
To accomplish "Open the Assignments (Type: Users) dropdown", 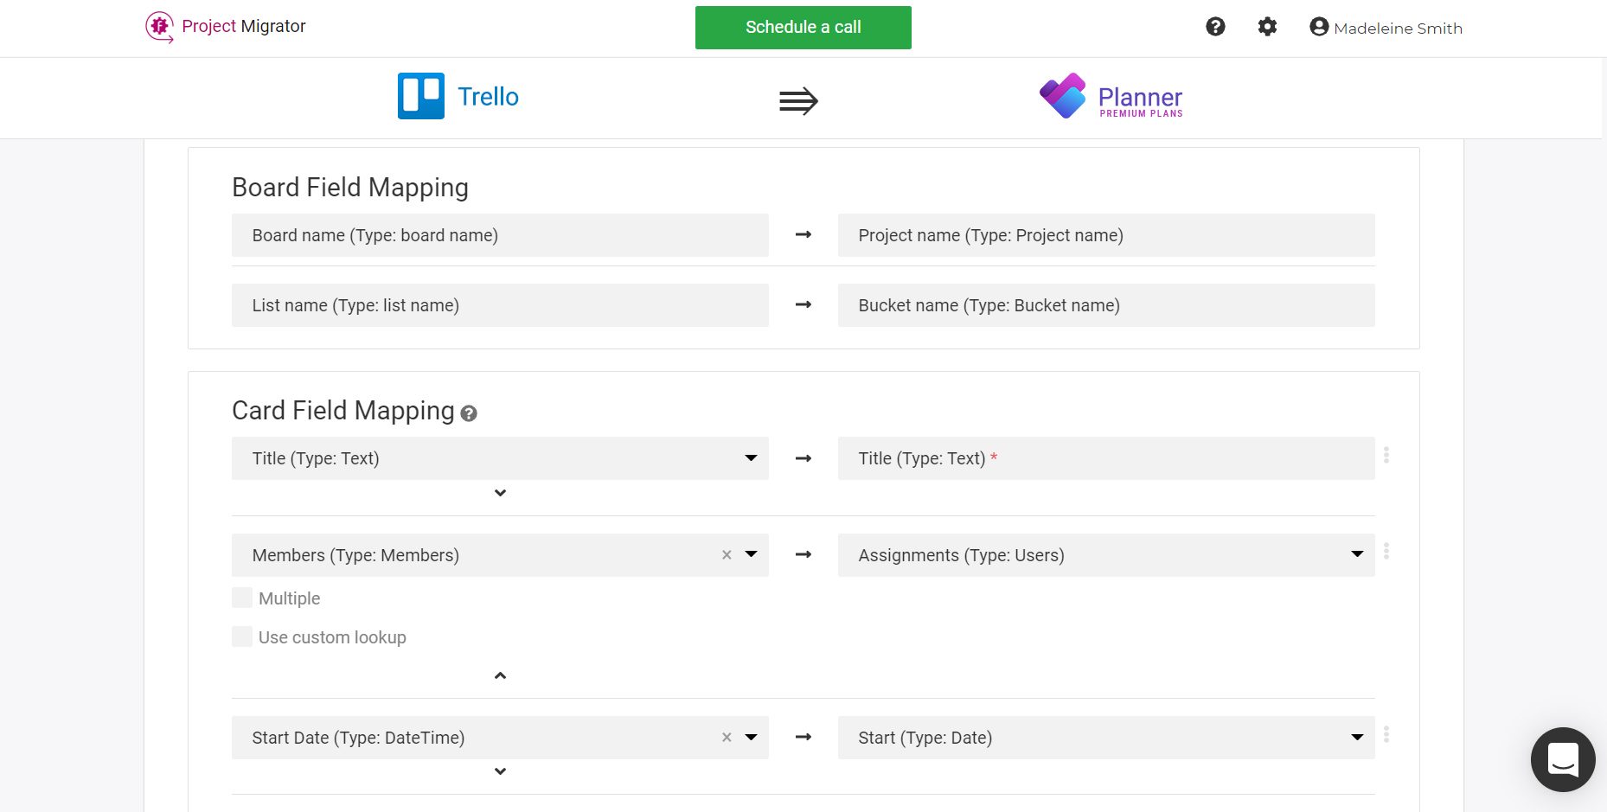I will pyautogui.click(x=1106, y=555).
